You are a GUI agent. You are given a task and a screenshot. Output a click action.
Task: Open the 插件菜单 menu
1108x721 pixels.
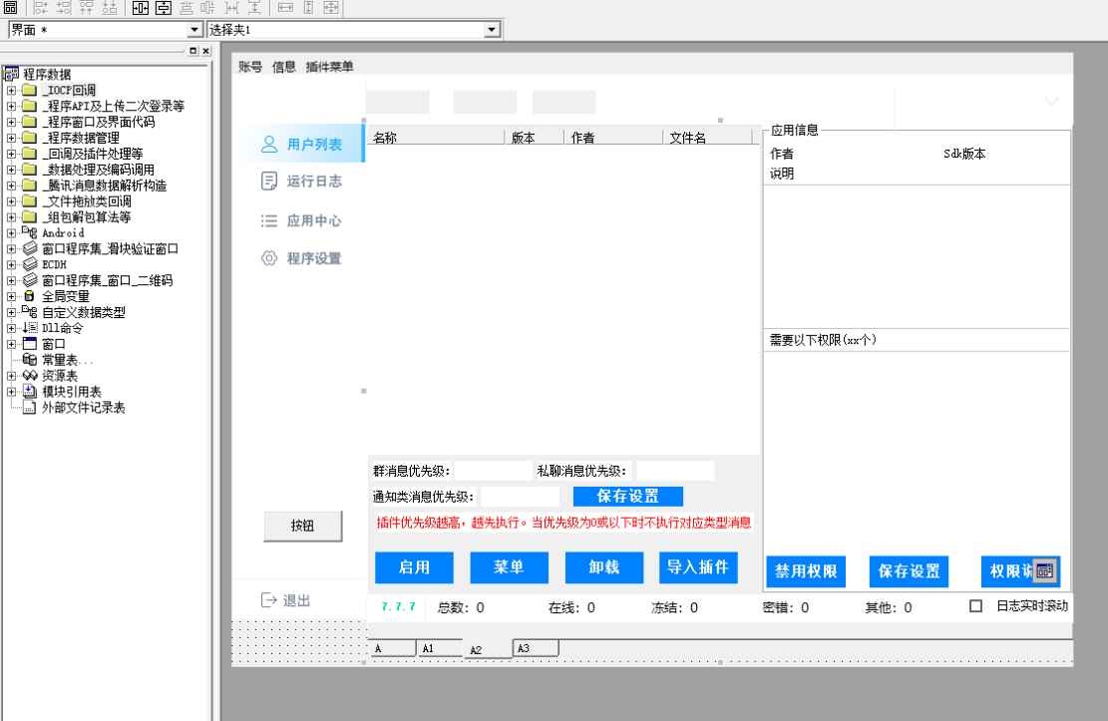330,67
